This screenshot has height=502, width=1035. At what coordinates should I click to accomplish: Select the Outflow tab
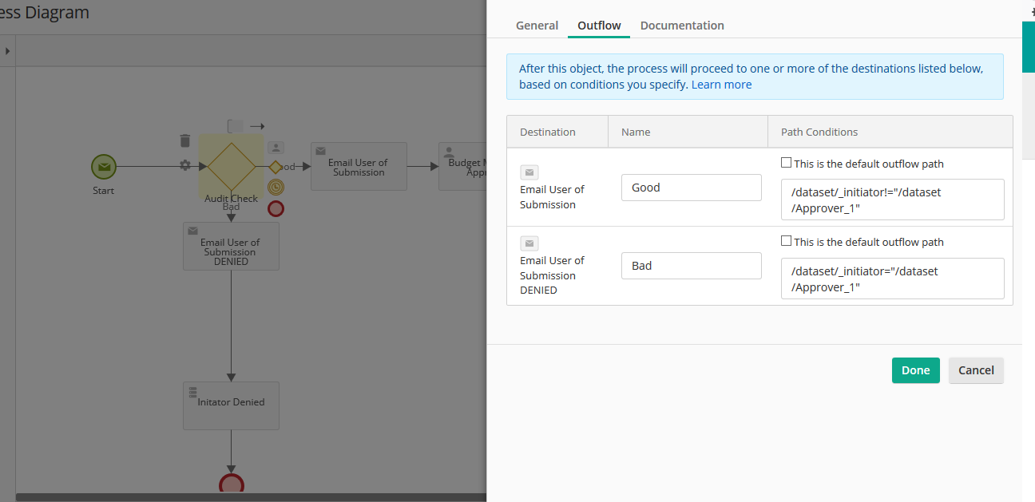click(599, 26)
